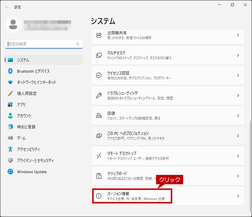Screen dimensions: 252x217
Task: Click the アクセシビリティ person icon
Action: [x=10, y=149]
